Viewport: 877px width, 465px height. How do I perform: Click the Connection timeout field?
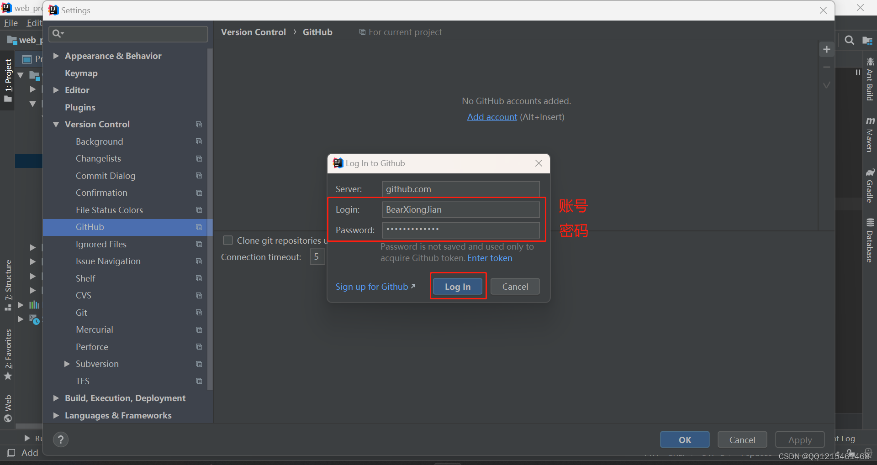coord(317,257)
